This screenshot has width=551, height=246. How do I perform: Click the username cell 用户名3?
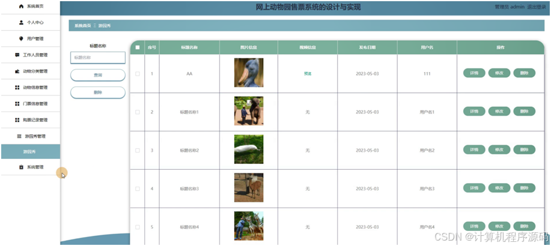tap(427, 189)
